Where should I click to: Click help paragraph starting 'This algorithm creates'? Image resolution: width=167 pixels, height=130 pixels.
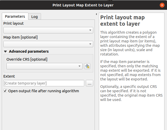(x=130, y=43)
